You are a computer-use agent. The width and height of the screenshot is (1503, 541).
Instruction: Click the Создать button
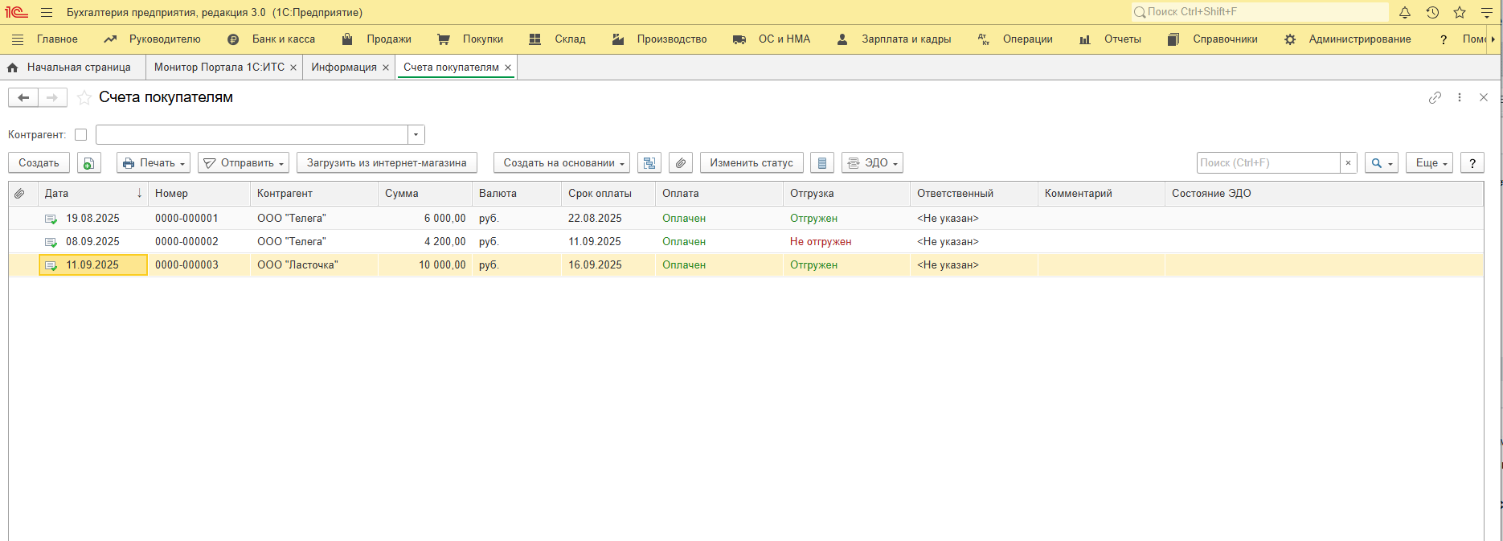coord(39,163)
